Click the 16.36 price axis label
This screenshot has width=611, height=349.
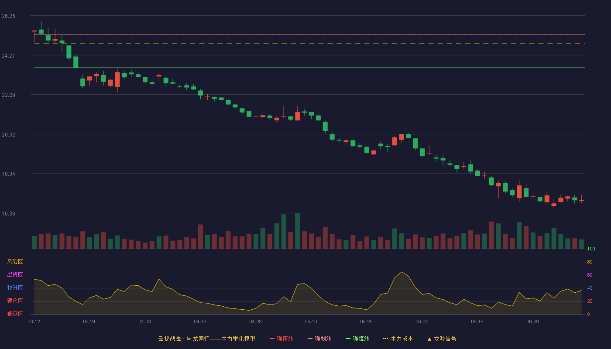coord(8,214)
